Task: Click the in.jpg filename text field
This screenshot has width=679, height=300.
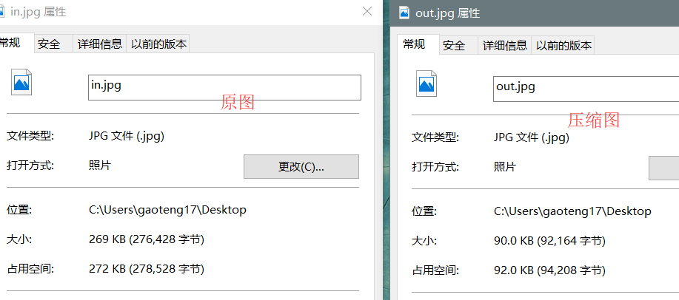Action: tap(224, 87)
